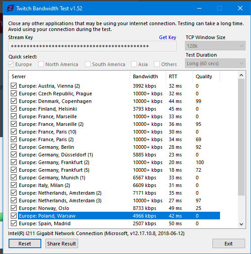Screen dimensions: 251x254
Task: Focus the Stream Key input field
Action: click(x=92, y=46)
